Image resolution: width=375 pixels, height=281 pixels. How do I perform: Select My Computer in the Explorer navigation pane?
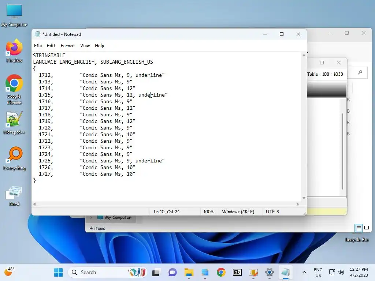[x=118, y=217]
